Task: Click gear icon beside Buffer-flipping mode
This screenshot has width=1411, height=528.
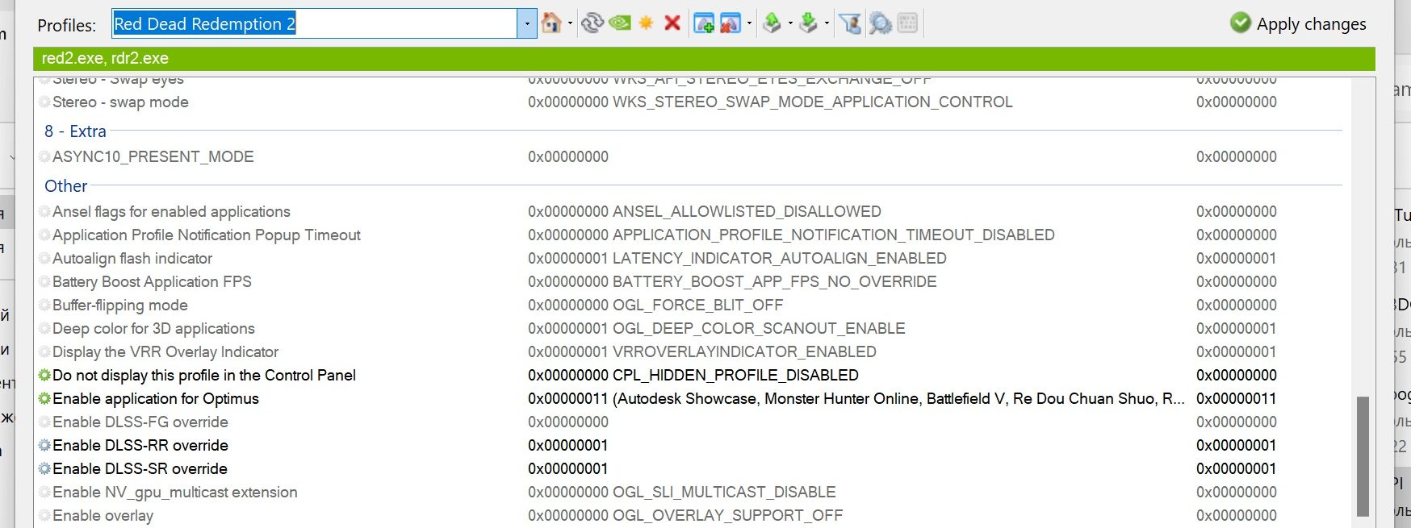Action: point(44,305)
